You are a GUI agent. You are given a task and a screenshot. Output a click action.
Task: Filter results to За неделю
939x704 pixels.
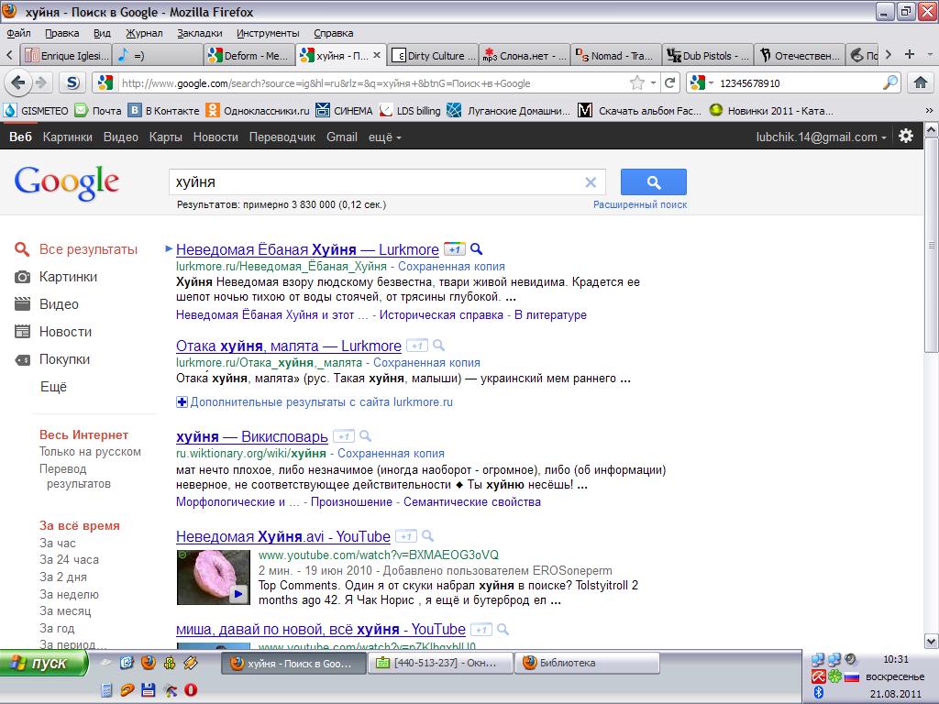69,594
